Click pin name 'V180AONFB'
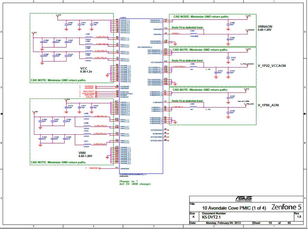 (158, 102)
